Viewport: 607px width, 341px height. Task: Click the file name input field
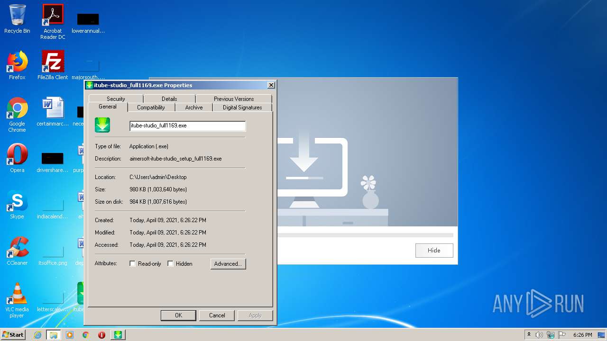click(x=187, y=126)
